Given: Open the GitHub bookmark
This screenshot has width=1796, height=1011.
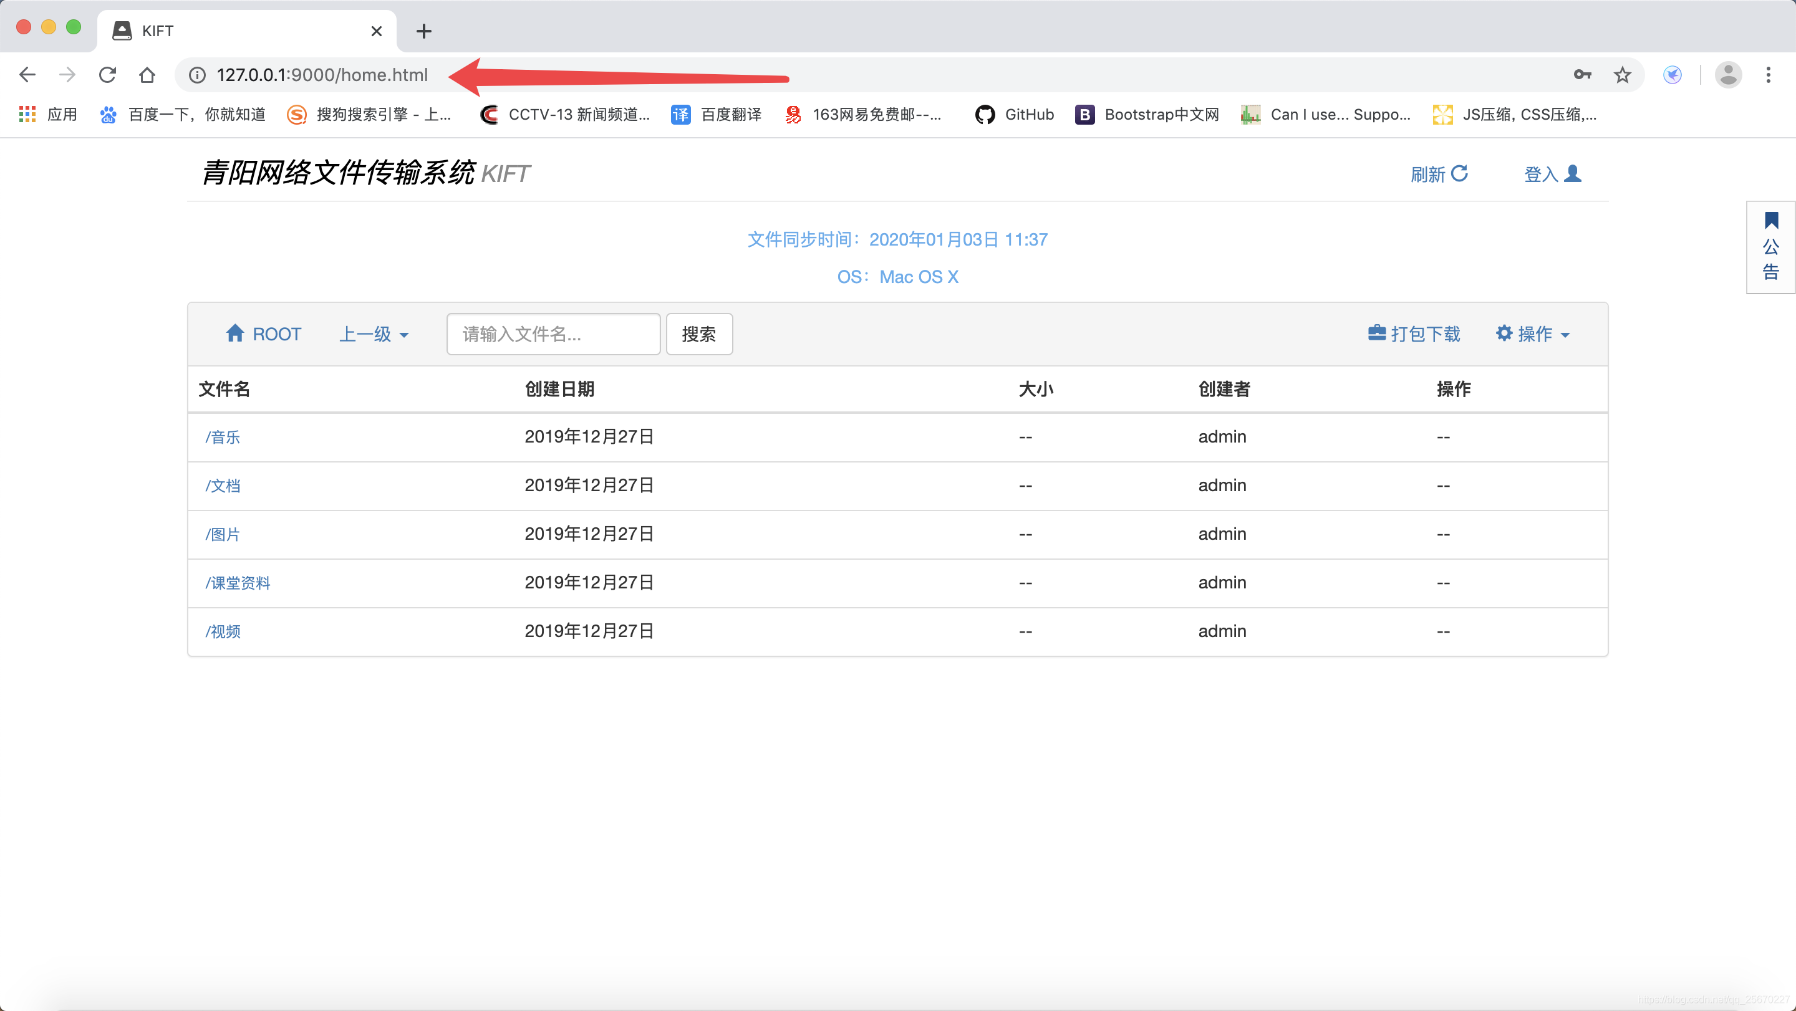Looking at the screenshot, I should click(1013, 114).
